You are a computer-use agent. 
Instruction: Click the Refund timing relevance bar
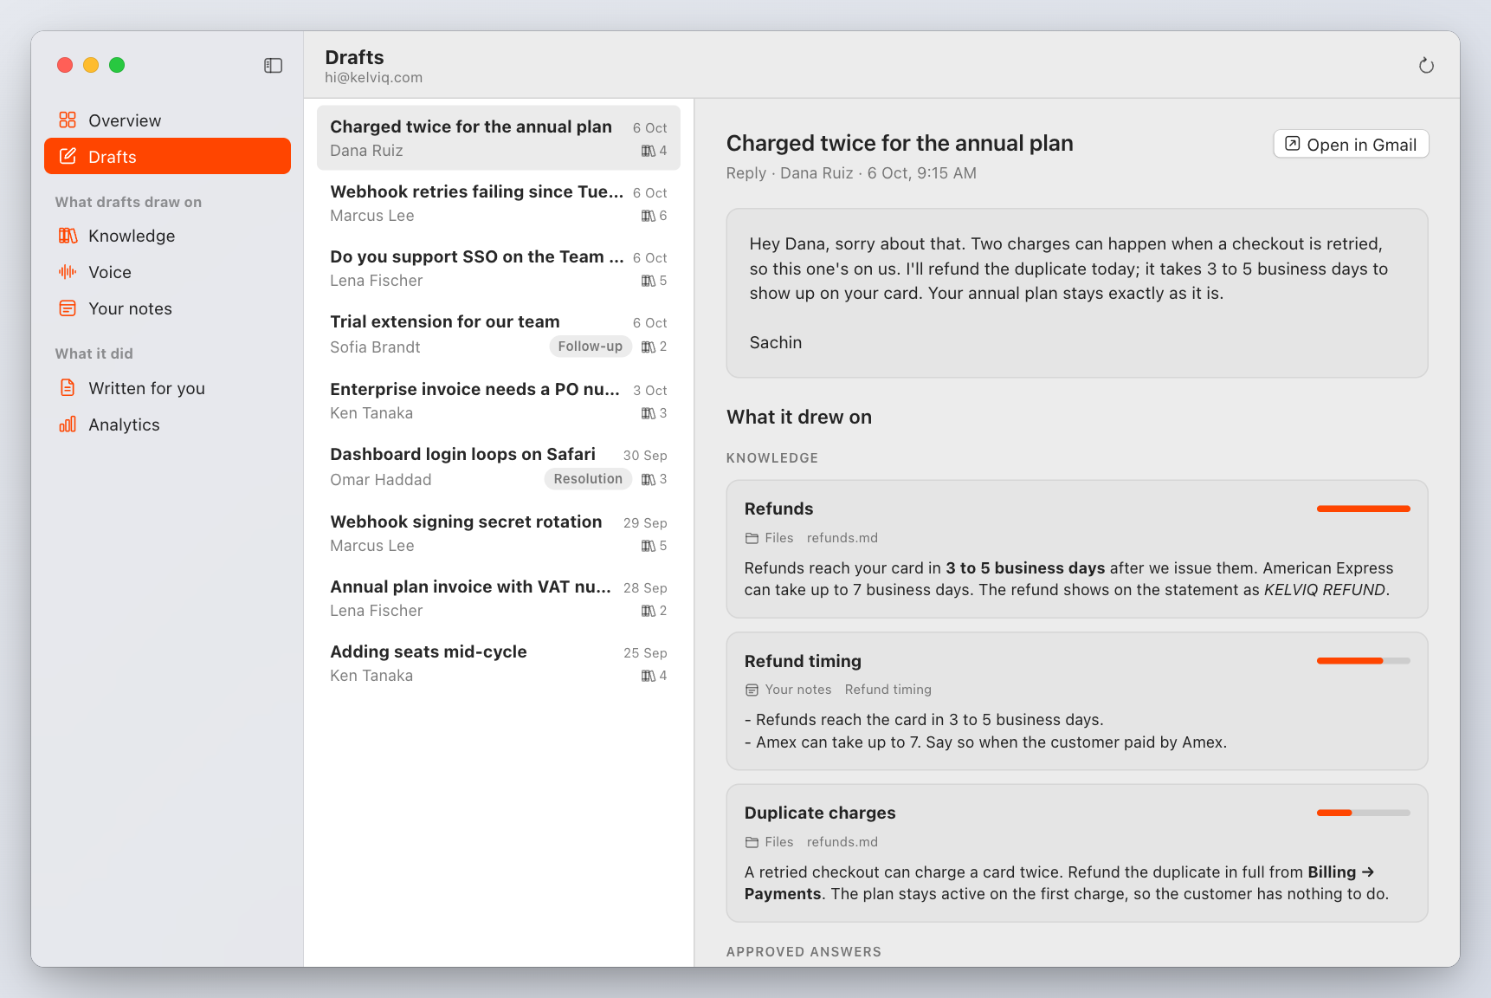[1363, 661]
